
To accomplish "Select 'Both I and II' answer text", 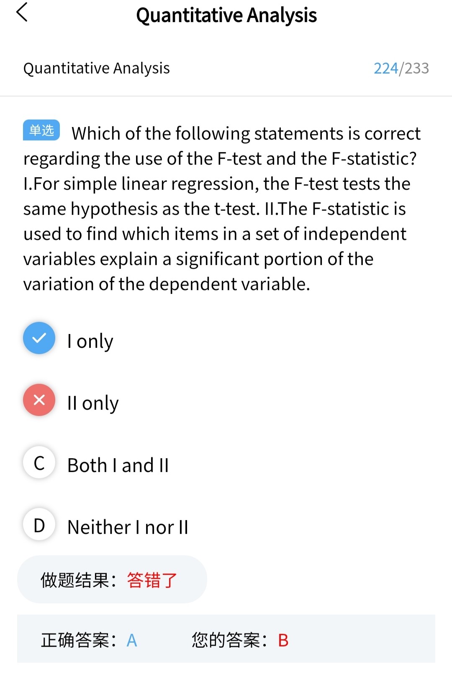I will [118, 465].
